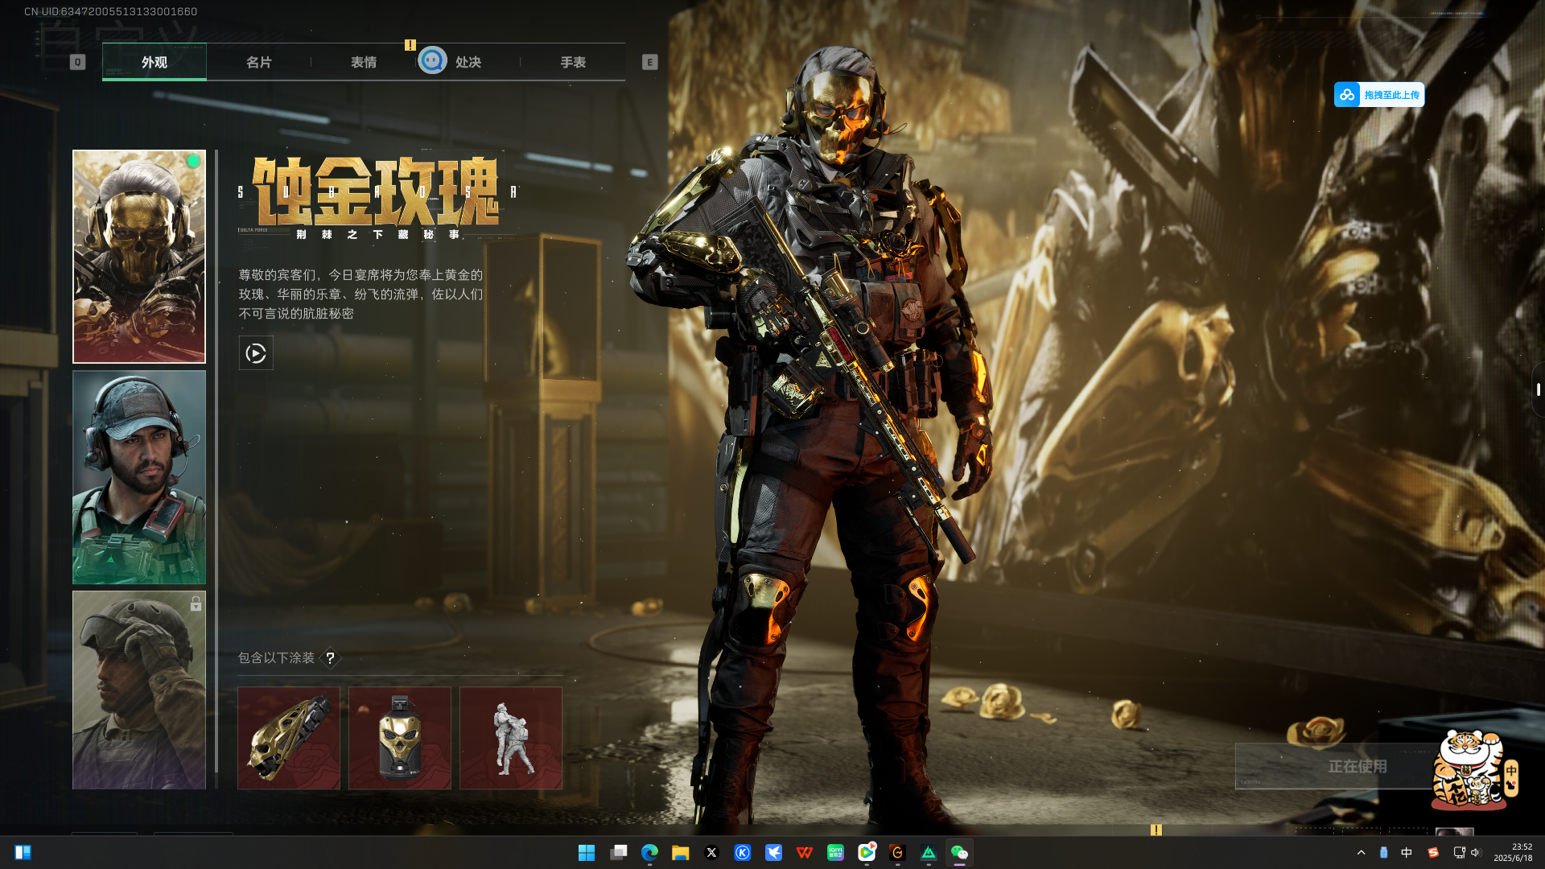
Task: Open the orange G app on taskbar
Action: click(897, 853)
